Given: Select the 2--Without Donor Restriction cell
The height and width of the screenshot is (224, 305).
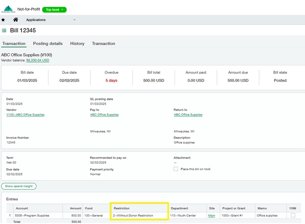Looking at the screenshot, I should (133, 215).
